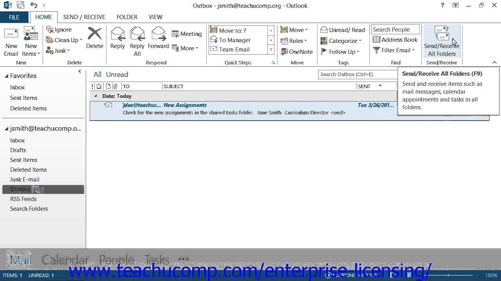Open the Move dropdown
The image size is (501, 281).
(x=294, y=30)
